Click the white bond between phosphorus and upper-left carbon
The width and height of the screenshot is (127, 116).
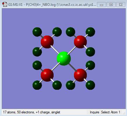55,50
